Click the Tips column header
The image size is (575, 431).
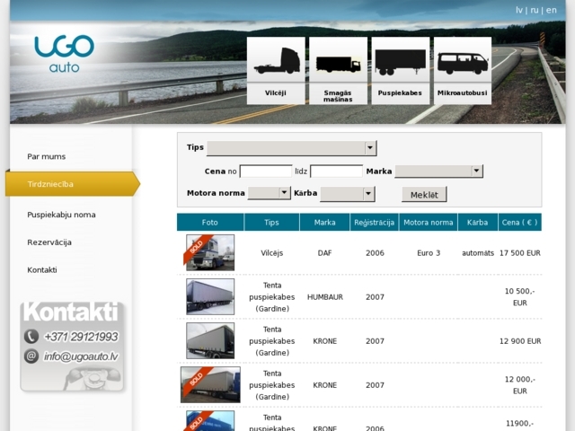271,222
